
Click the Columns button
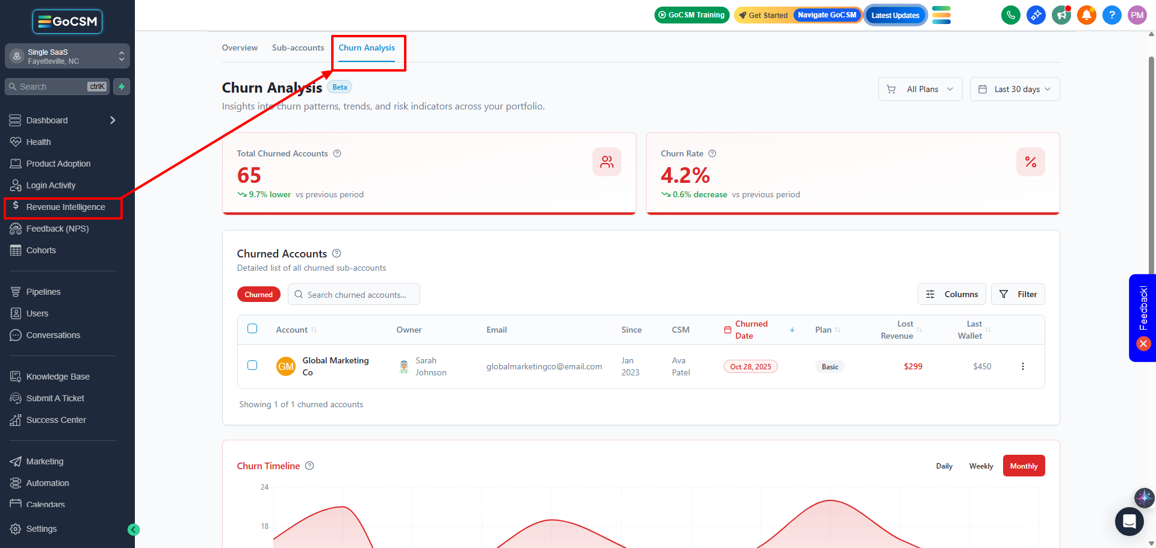coord(951,294)
